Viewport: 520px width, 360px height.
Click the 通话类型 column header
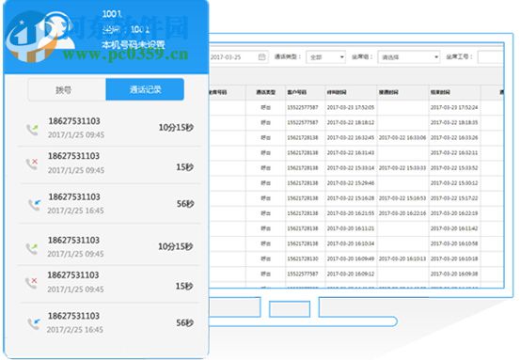(x=265, y=92)
